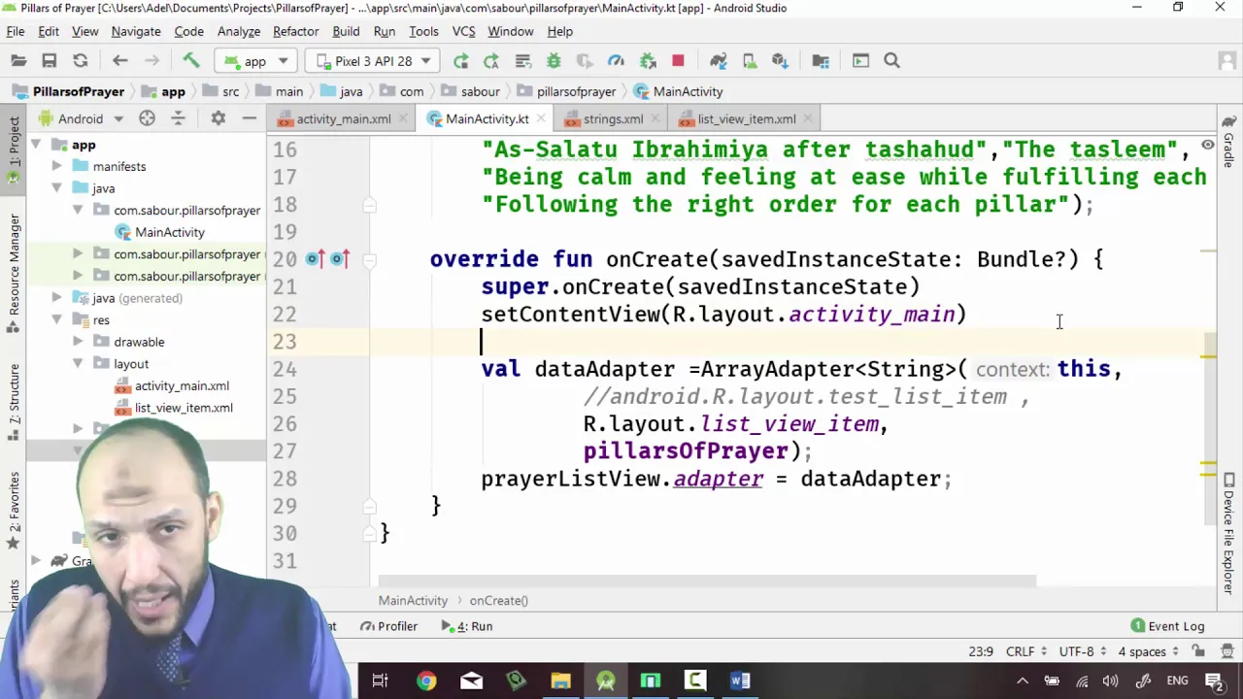The width and height of the screenshot is (1243, 699).
Task: Toggle the read-only lock icon in status bar
Action: [1198, 651]
